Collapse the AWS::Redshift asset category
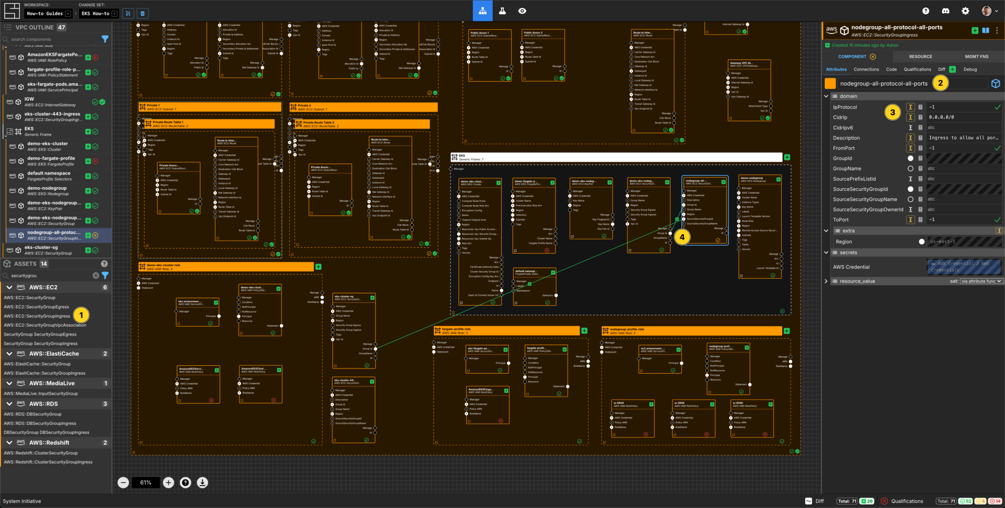 point(9,443)
